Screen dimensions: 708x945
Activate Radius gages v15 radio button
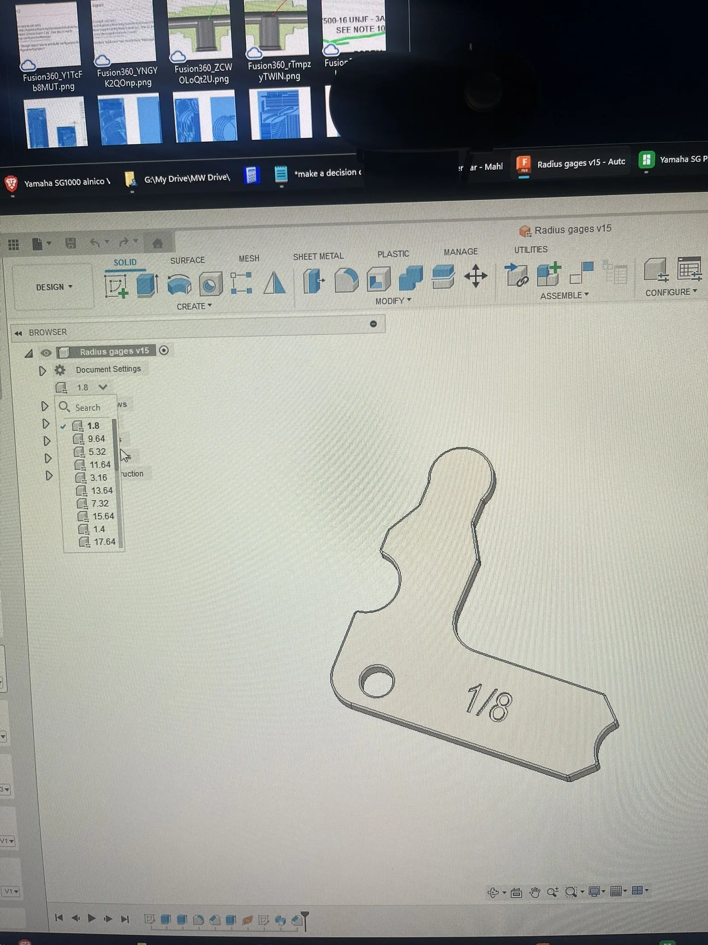tap(164, 351)
